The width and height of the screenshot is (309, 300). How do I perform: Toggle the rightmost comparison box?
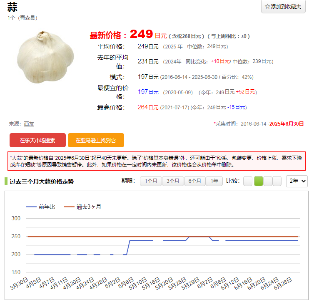coord(277,181)
